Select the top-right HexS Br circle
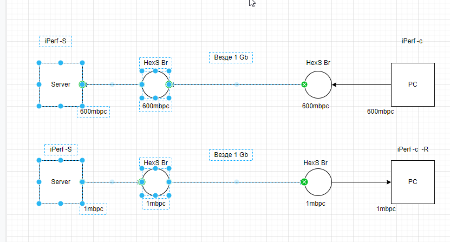 [x=318, y=84]
